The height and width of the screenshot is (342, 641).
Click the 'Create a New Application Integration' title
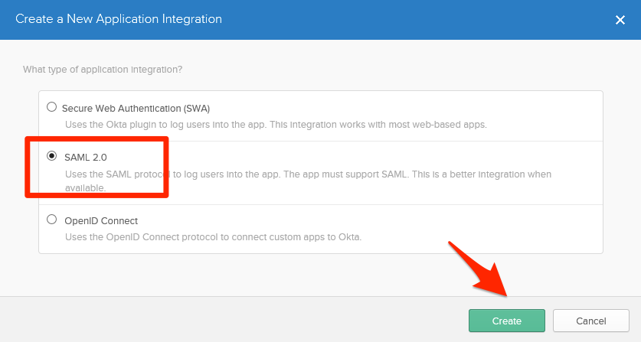click(119, 19)
